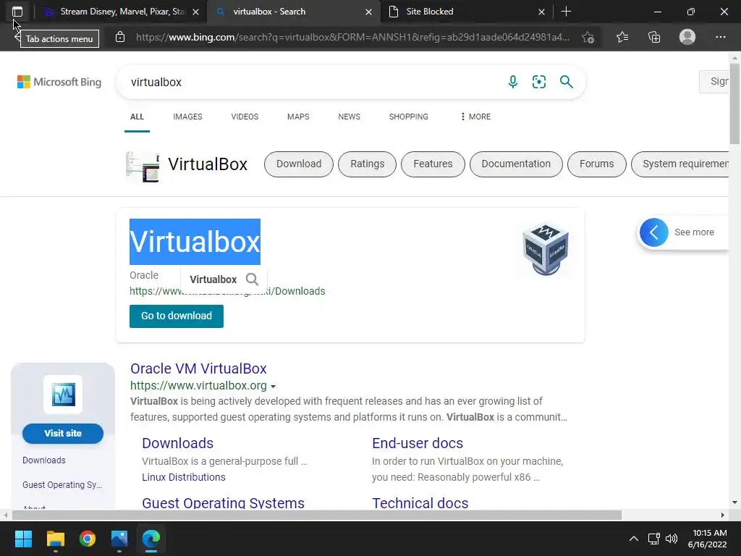Select the ALL search category
The width and height of the screenshot is (741, 556).
tap(137, 117)
